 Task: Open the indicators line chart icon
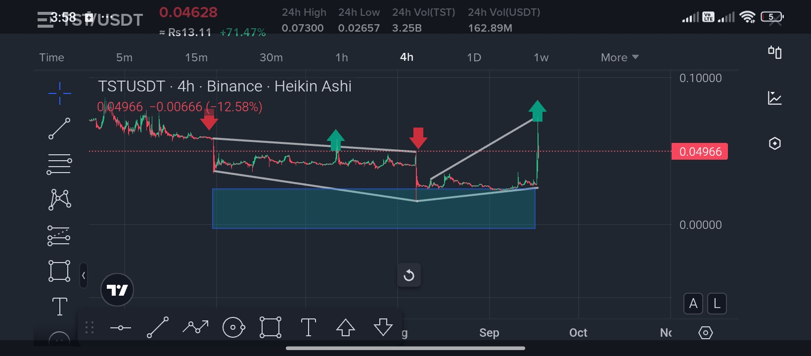[775, 98]
